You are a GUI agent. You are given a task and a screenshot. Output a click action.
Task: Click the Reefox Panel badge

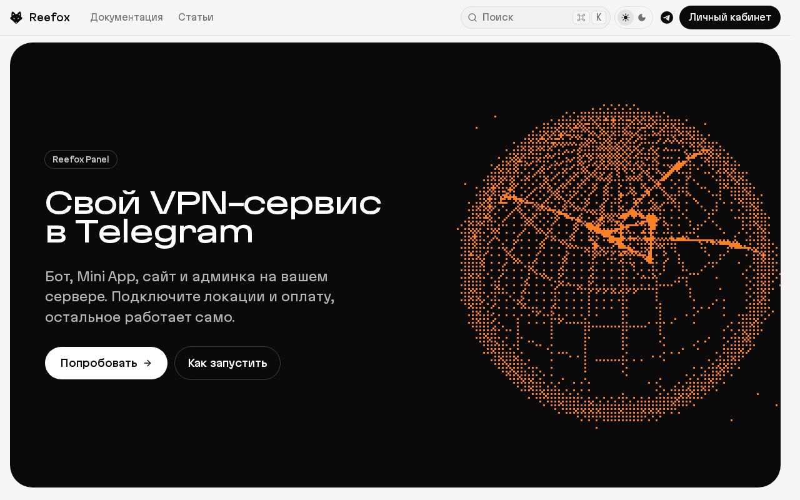click(81, 159)
